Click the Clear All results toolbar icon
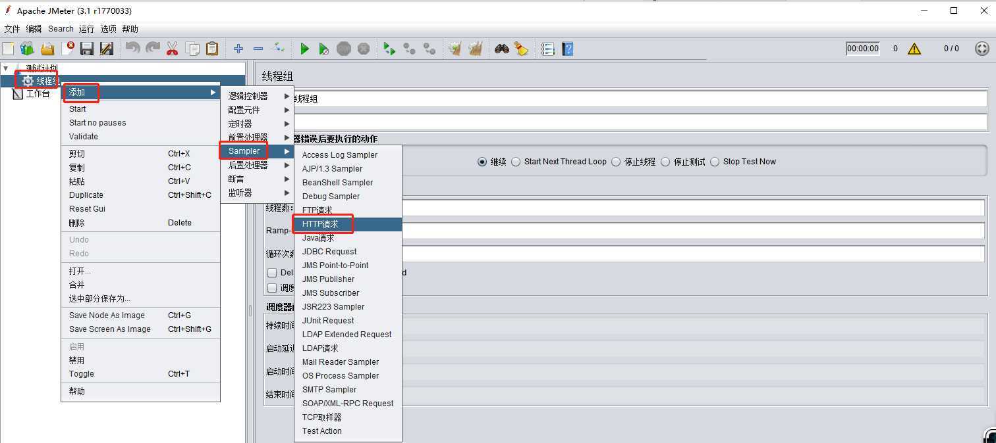 [475, 49]
